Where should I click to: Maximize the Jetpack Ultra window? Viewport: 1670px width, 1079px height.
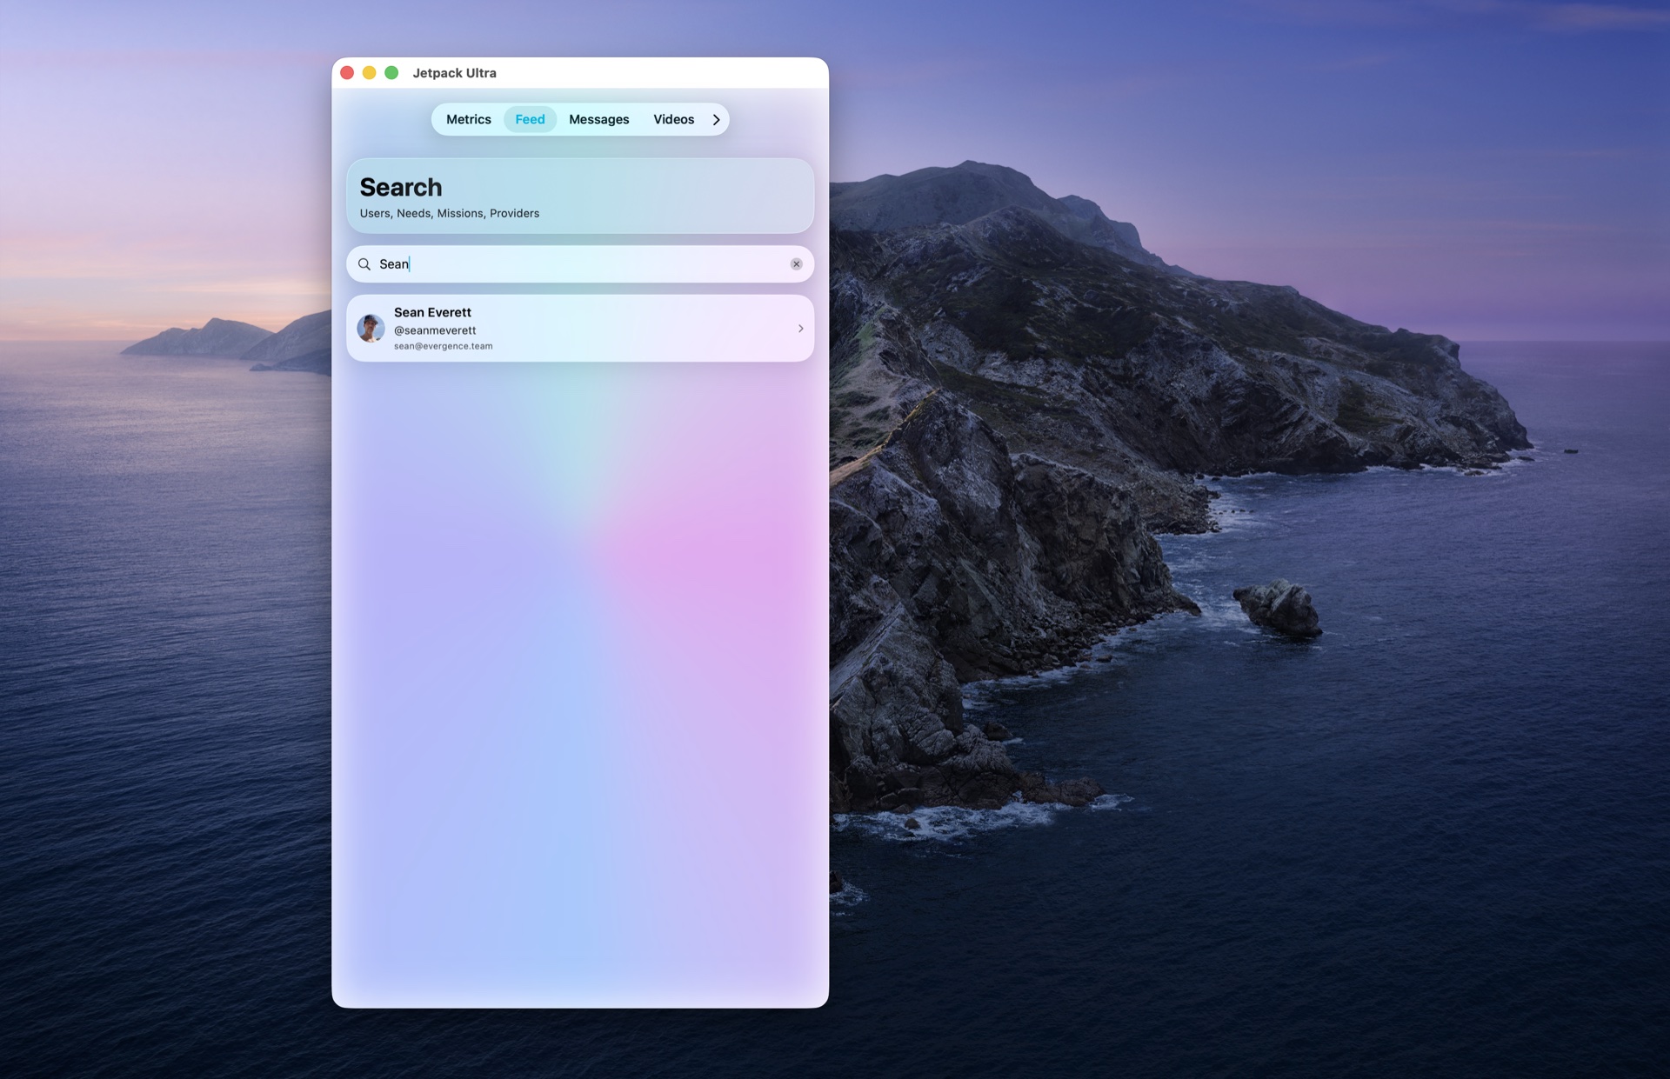pyautogui.click(x=391, y=73)
